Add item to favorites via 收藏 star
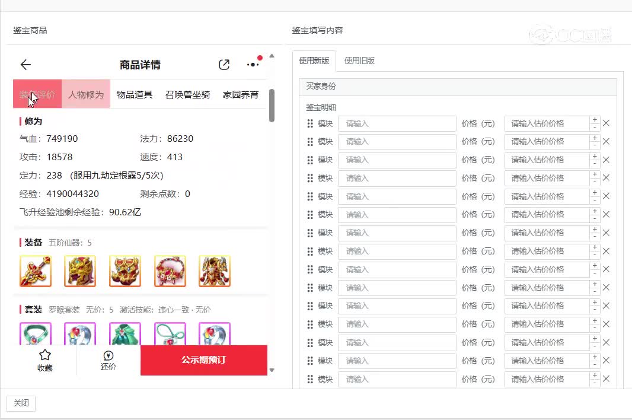 click(44, 360)
